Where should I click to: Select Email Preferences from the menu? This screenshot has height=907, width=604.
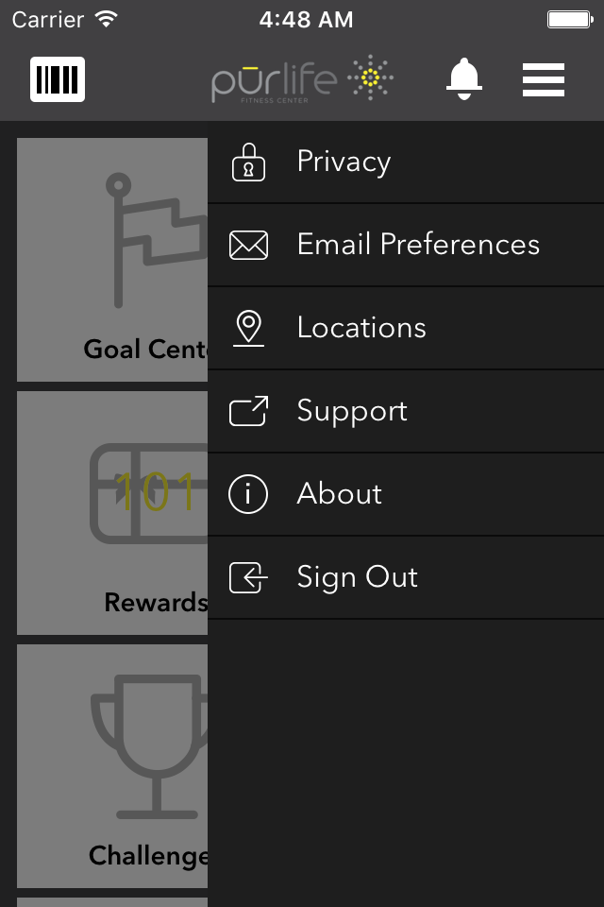point(406,245)
